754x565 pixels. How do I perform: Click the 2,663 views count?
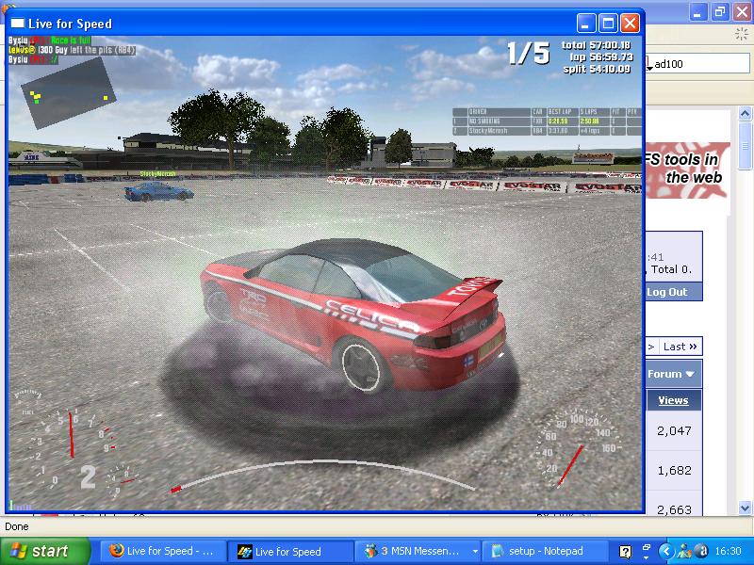[674, 509]
